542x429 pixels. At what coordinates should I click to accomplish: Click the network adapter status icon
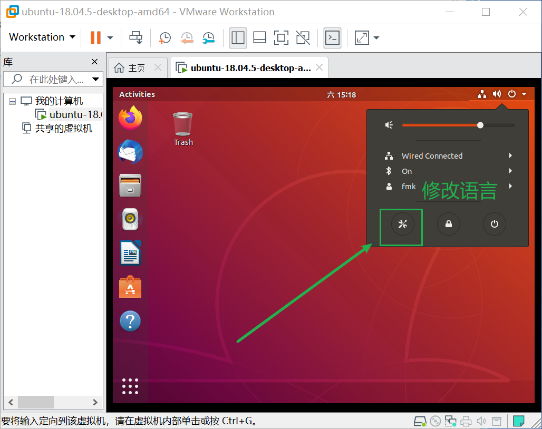pyautogui.click(x=451, y=421)
